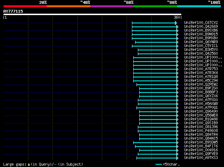Click the cyan alignment bar for UniRef100_Q6YNR9

[x=156, y=42]
